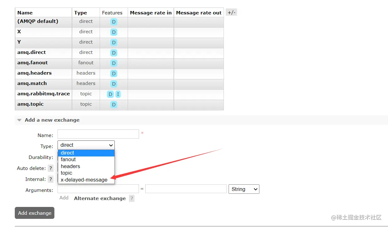Click the Add argument link
388x227 pixels.
tap(64, 198)
